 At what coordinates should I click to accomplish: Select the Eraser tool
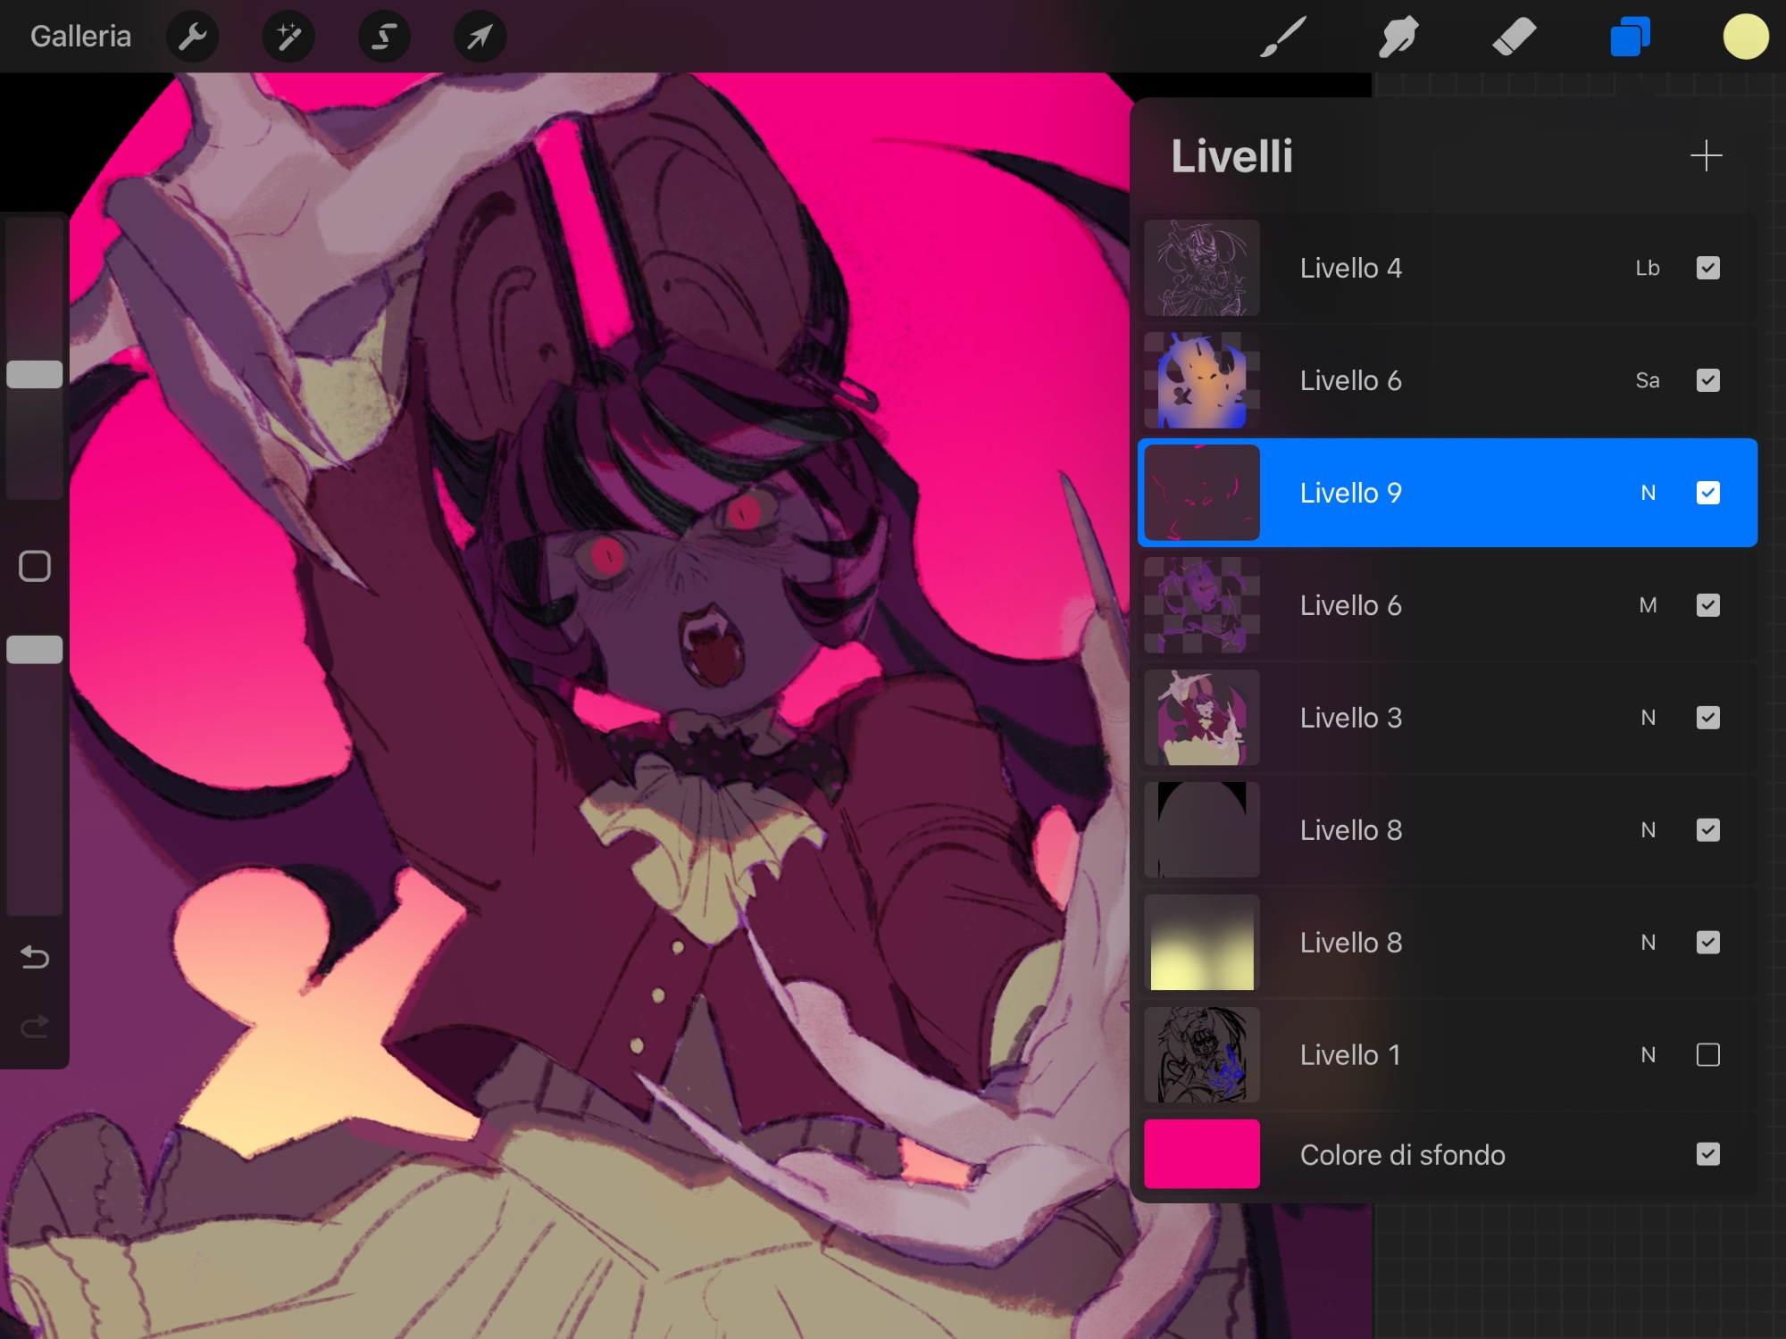tap(1514, 37)
